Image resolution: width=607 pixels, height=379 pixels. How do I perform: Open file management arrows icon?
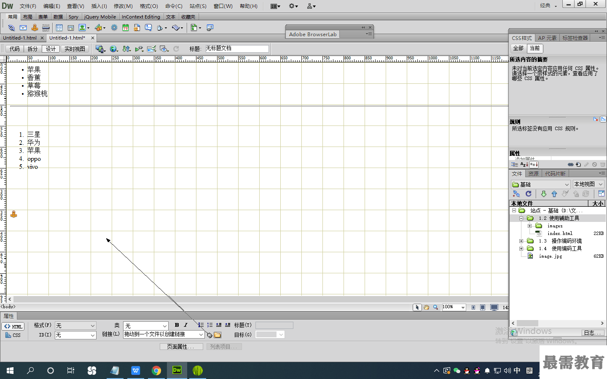click(x=126, y=49)
